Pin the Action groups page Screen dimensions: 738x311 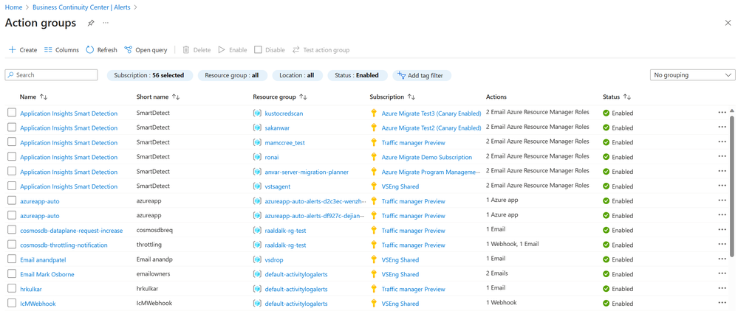click(91, 23)
